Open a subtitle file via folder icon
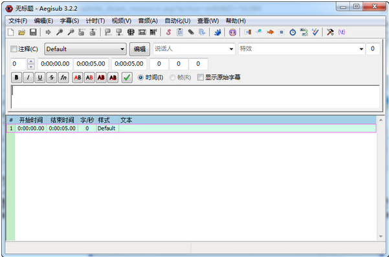The width and height of the screenshot is (389, 257). pyautogui.click(x=22, y=32)
